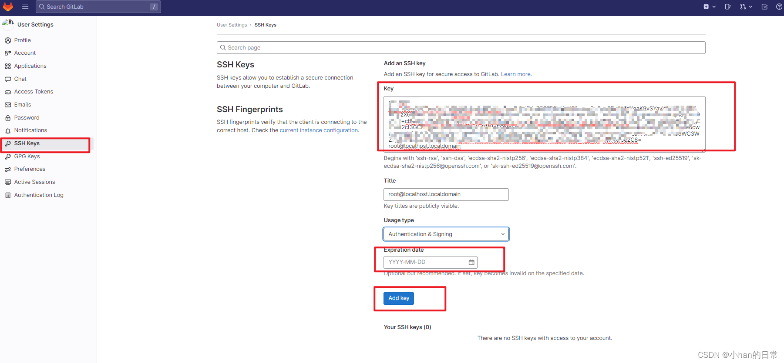Click the Emails envelope icon
Viewport: 784px width, 363px height.
coord(8,105)
